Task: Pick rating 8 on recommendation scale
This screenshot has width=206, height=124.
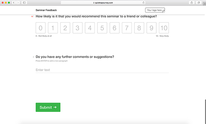Action: 139,28
